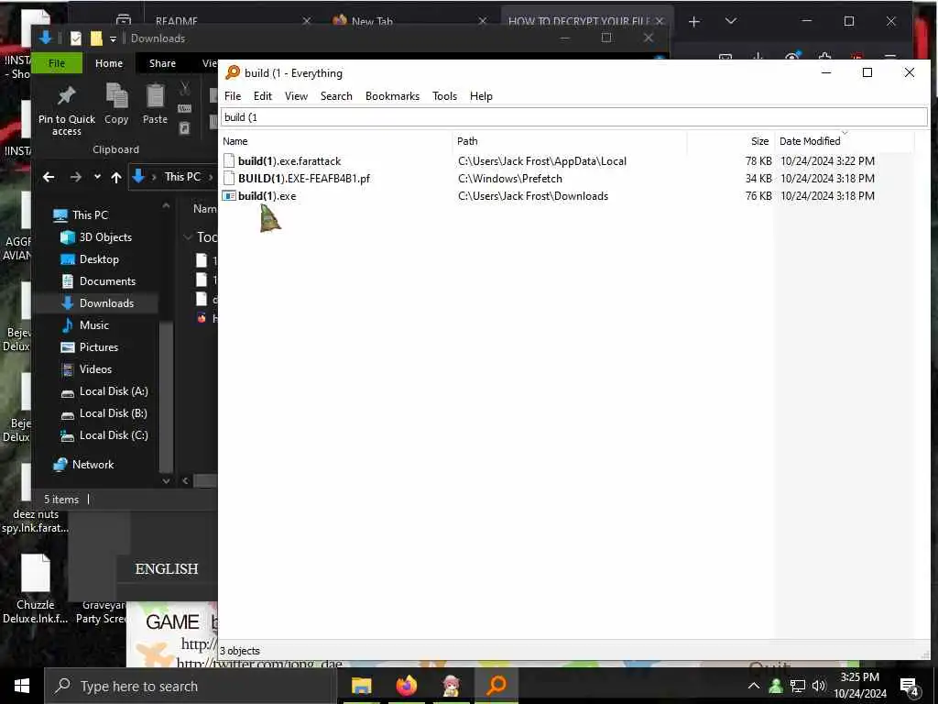This screenshot has height=704, width=938.
Task: Click Pin to Quick access in Explorer
Action: 66,111
